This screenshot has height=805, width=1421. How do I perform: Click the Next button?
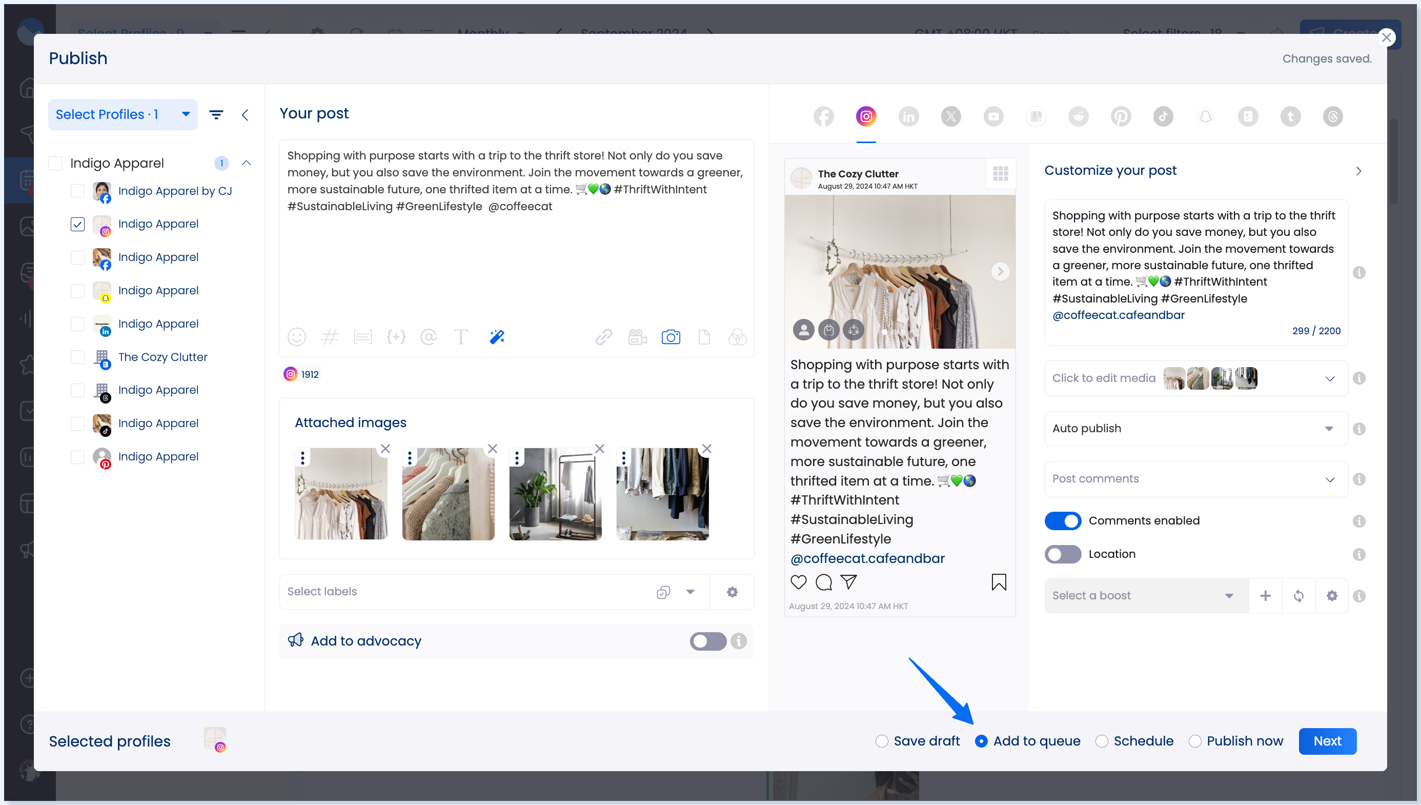[x=1328, y=741]
